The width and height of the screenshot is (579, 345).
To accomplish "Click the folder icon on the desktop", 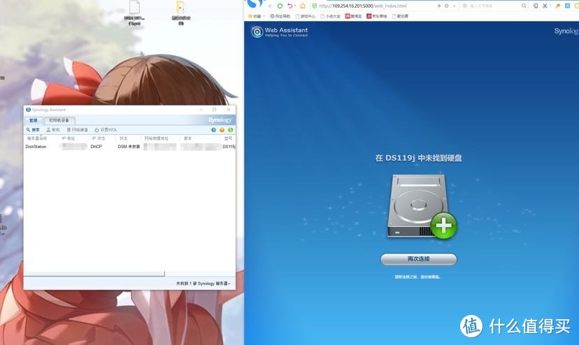I will (x=180, y=8).
